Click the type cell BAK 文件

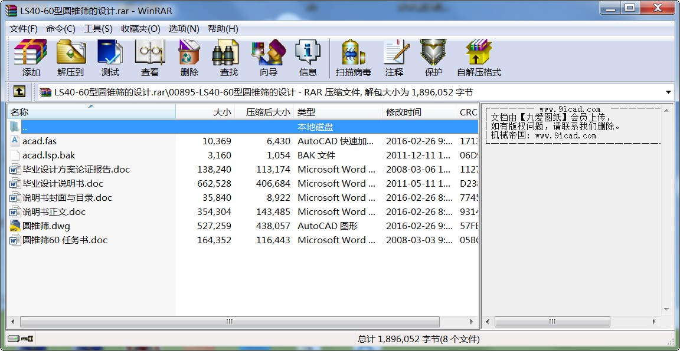(316, 155)
